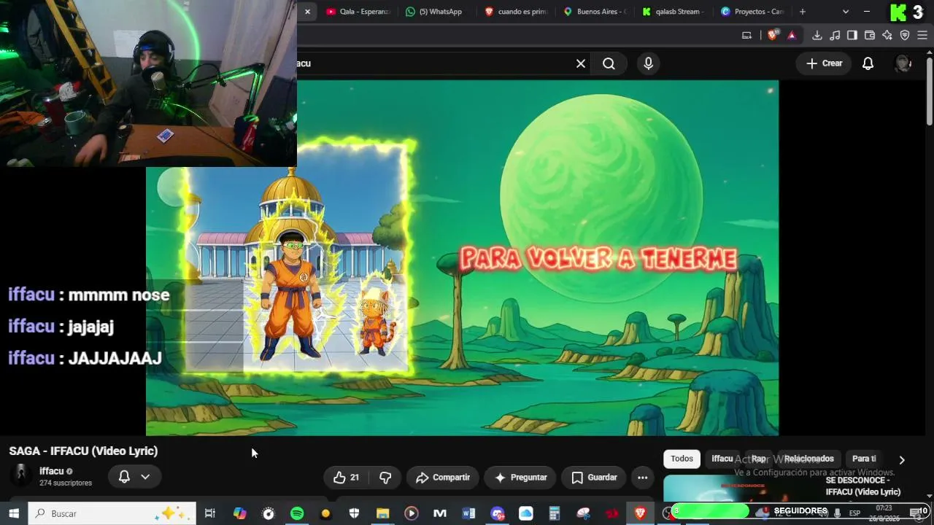Open Brave Rewards triangle icon
The height and width of the screenshot is (525, 934).
click(792, 35)
